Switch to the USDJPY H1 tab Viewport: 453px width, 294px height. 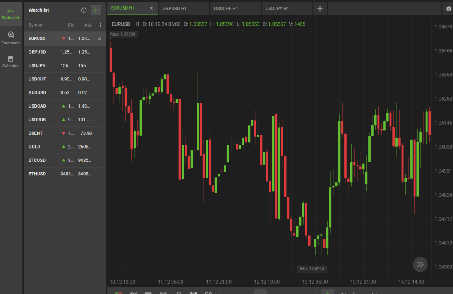(x=277, y=9)
